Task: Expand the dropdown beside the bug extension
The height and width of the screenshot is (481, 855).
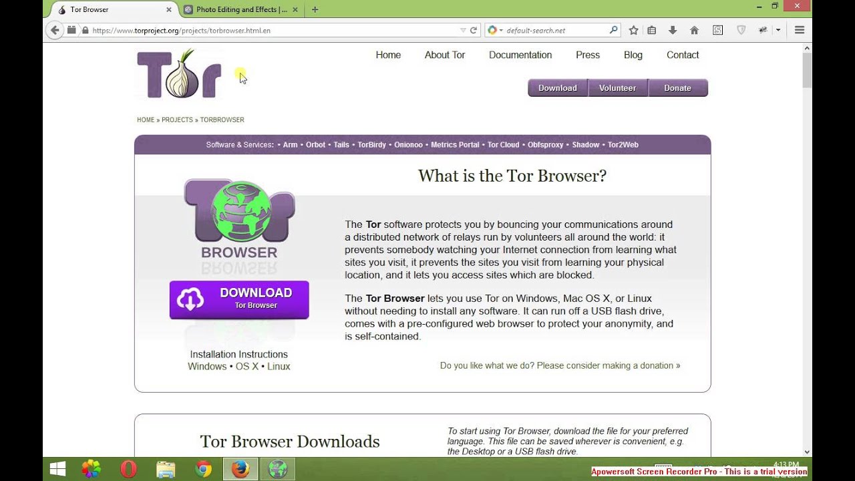Action: click(778, 30)
